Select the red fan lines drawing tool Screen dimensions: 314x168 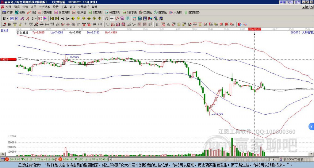pyautogui.click(x=113, y=25)
